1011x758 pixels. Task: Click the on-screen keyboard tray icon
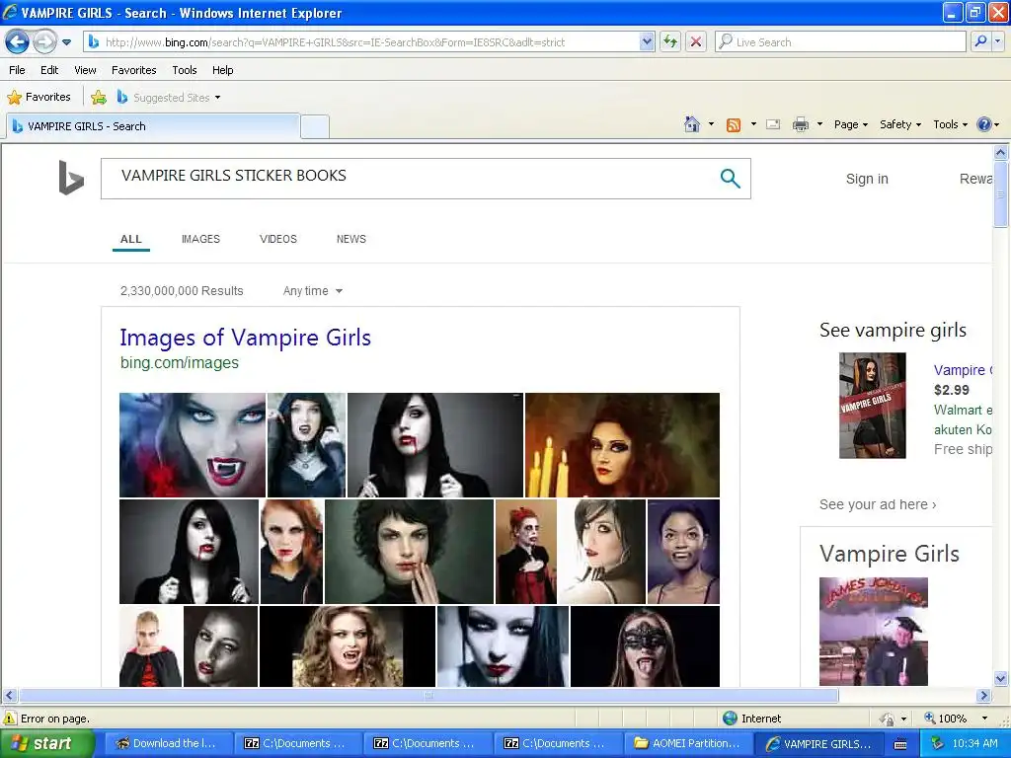900,744
